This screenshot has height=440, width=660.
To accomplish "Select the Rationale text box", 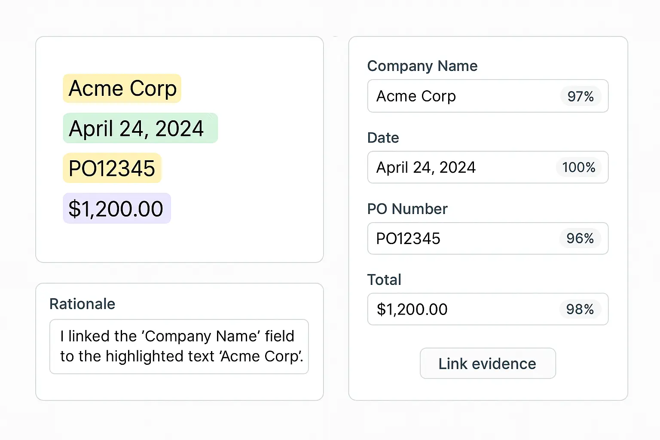I will 179,346.
